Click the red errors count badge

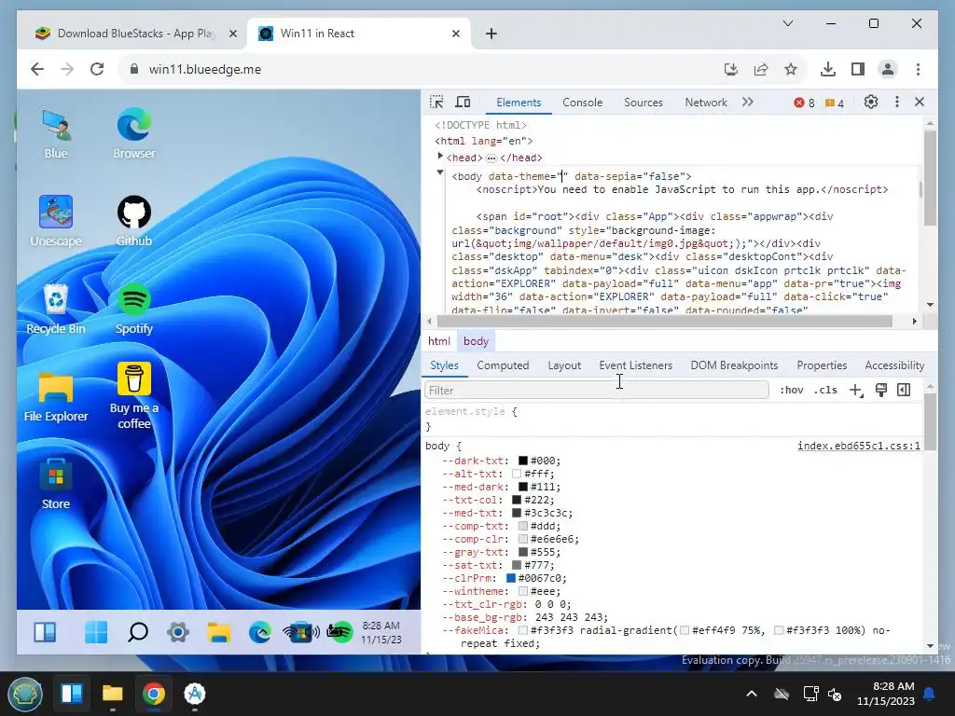[x=804, y=103]
